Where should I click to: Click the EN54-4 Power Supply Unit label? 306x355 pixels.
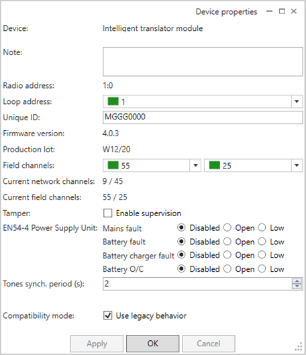[50, 227]
